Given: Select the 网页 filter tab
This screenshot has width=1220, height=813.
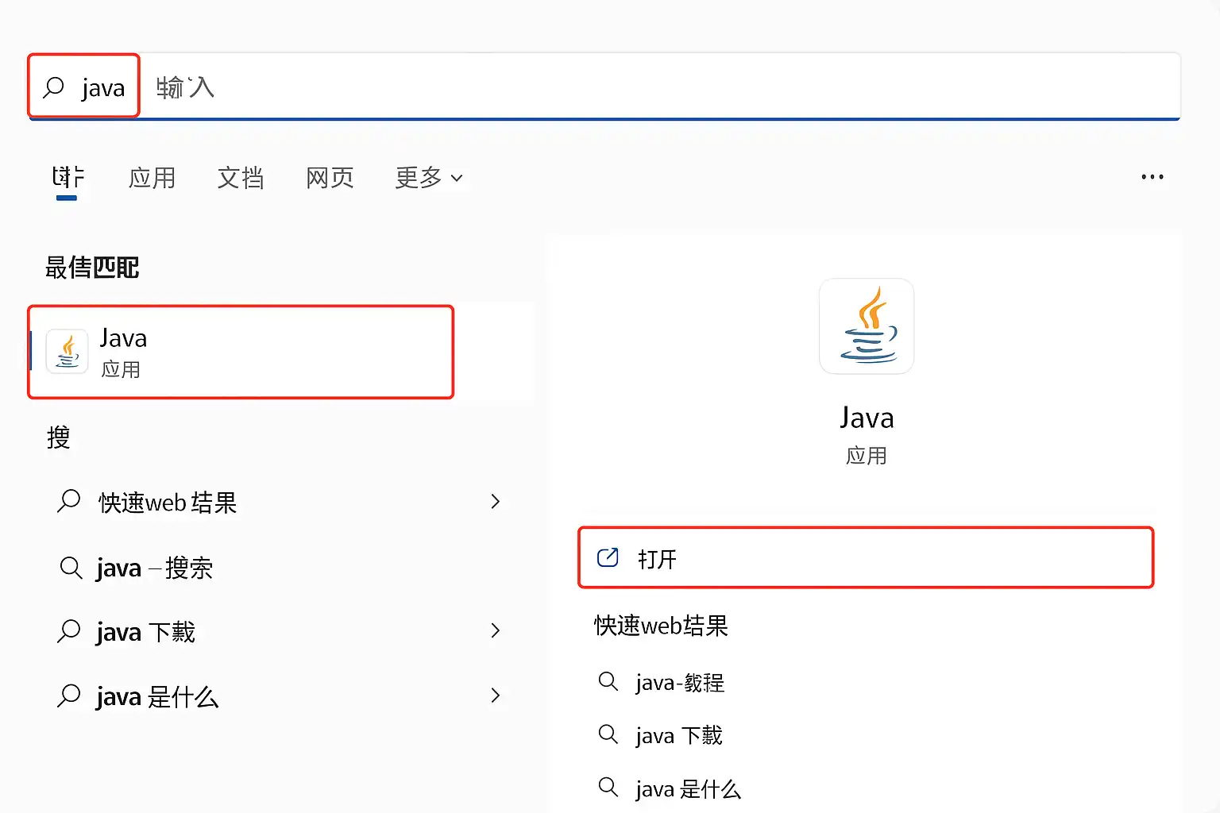Looking at the screenshot, I should pos(330,178).
